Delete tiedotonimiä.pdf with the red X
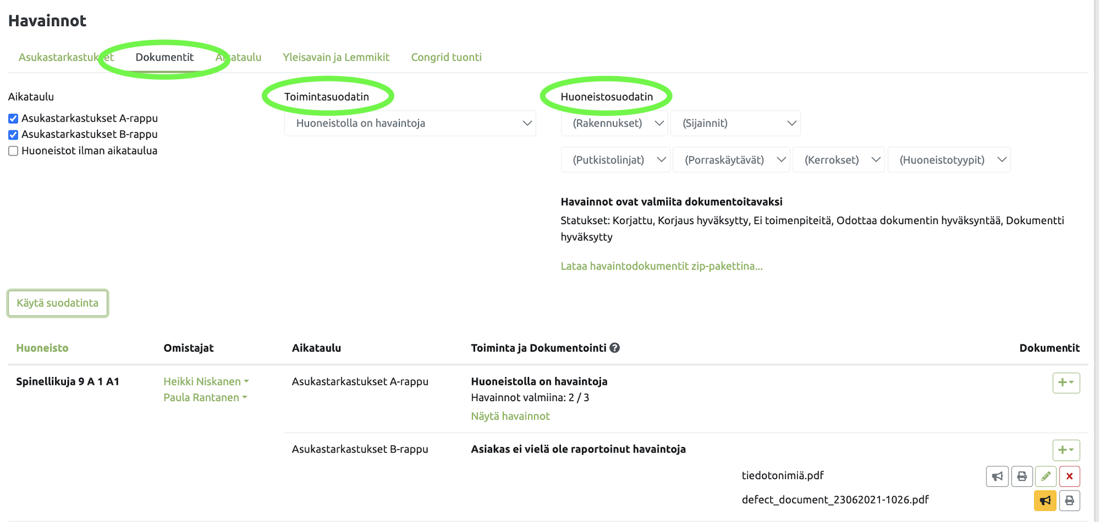This screenshot has width=1099, height=522. tap(1069, 476)
